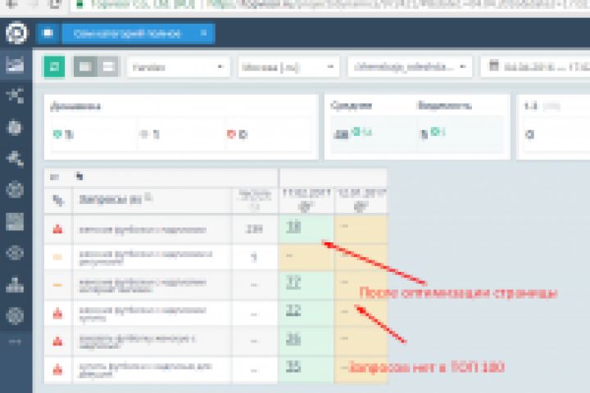Open position 18 in the first green cell

click(293, 227)
